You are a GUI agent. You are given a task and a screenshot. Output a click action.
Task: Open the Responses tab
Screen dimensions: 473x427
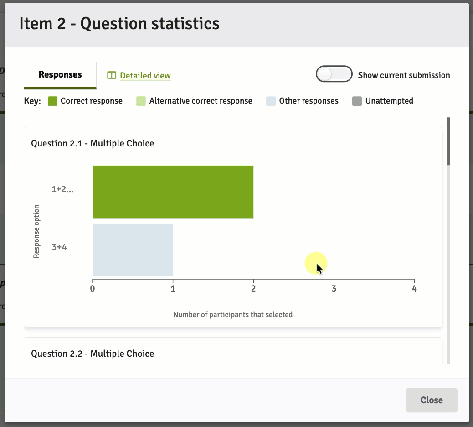tap(60, 75)
